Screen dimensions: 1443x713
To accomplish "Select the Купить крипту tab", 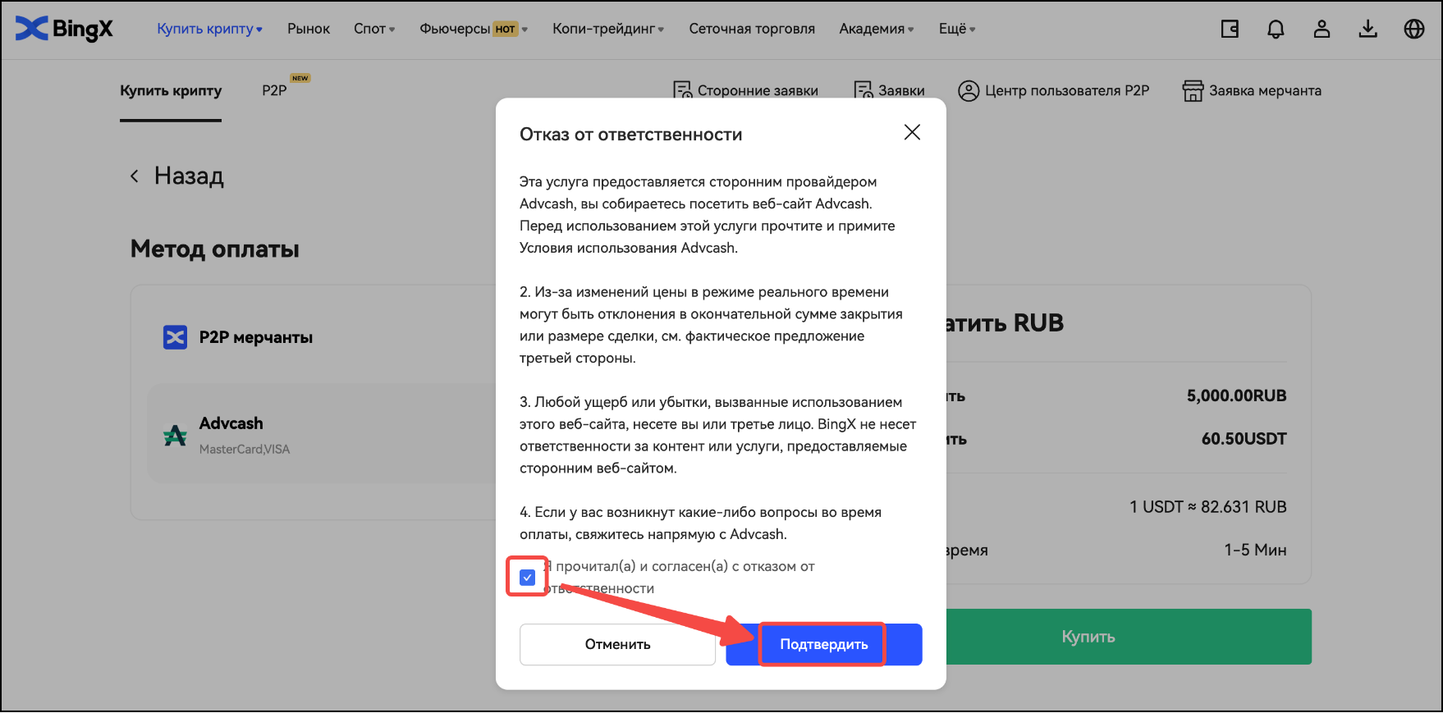I will [171, 90].
